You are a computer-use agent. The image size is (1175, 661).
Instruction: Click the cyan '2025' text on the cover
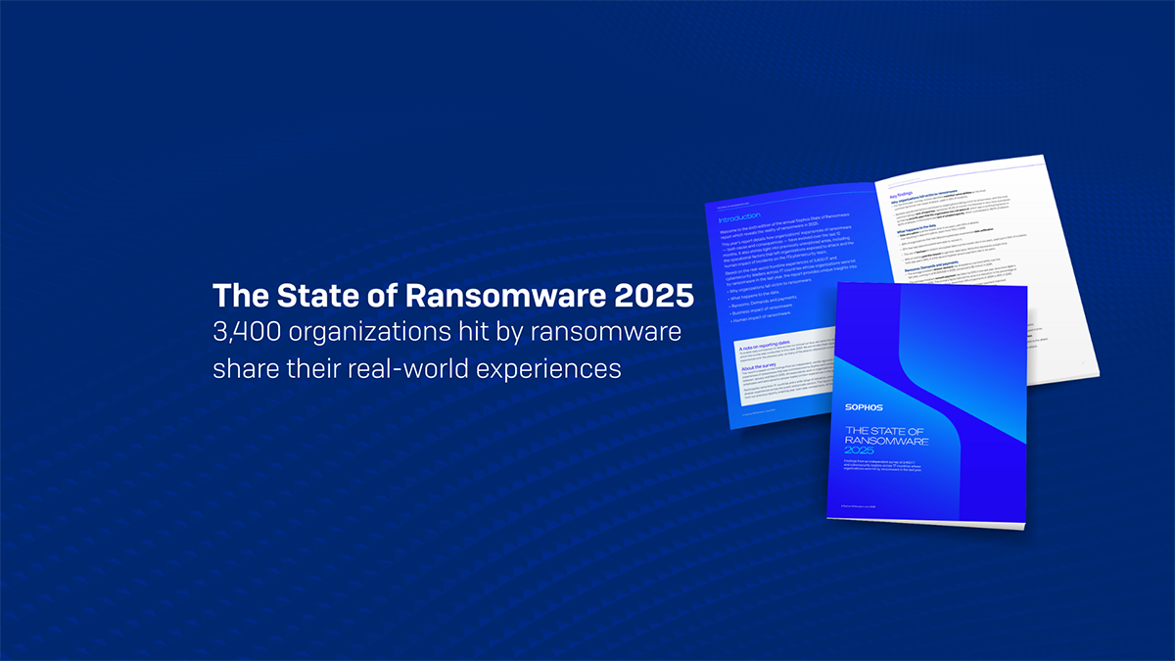[859, 450]
